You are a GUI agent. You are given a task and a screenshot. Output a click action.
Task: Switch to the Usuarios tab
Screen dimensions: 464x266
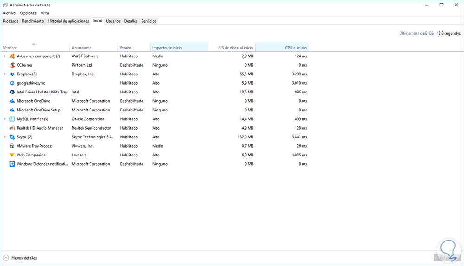(x=113, y=21)
